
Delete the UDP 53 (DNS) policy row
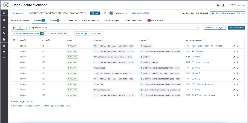(x=237, y=62)
